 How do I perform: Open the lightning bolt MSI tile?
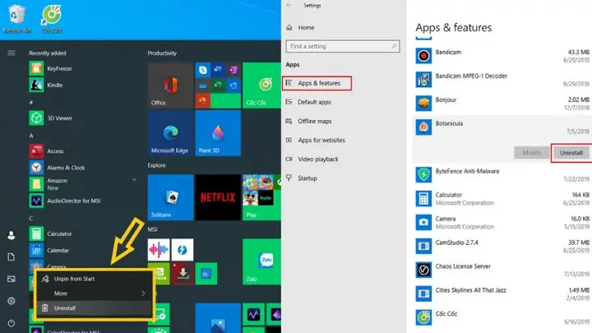coord(183,250)
